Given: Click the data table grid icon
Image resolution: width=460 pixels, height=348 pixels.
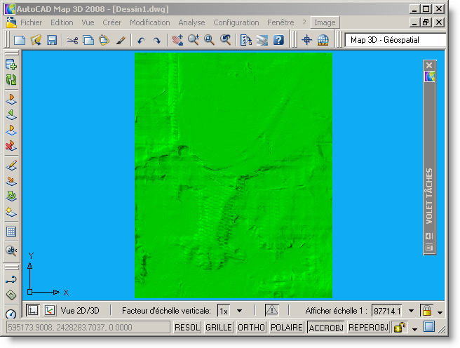Looking at the screenshot, I should [x=11, y=232].
